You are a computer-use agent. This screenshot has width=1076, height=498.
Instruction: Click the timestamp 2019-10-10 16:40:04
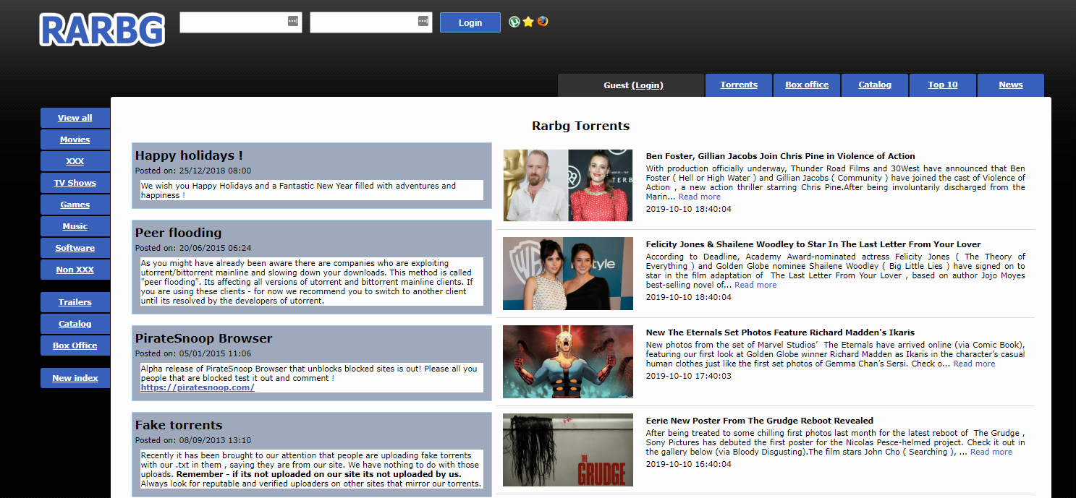(689, 464)
